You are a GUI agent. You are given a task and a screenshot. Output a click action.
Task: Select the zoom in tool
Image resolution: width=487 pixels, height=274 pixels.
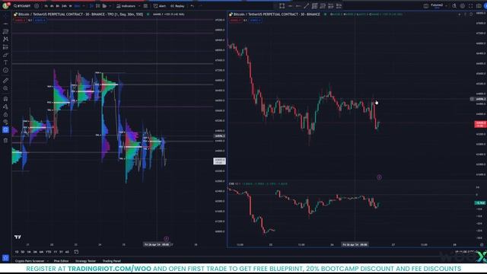pyautogui.click(x=5, y=88)
